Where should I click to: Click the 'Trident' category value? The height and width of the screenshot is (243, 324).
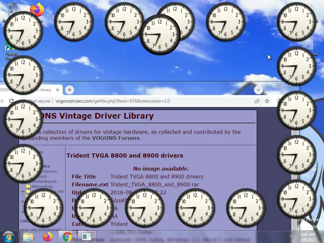tap(119, 224)
